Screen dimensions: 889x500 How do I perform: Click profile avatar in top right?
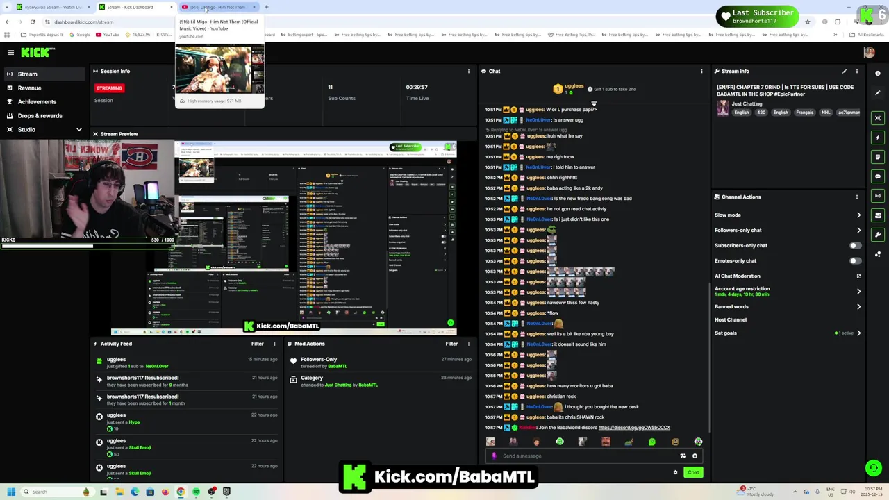click(x=869, y=52)
